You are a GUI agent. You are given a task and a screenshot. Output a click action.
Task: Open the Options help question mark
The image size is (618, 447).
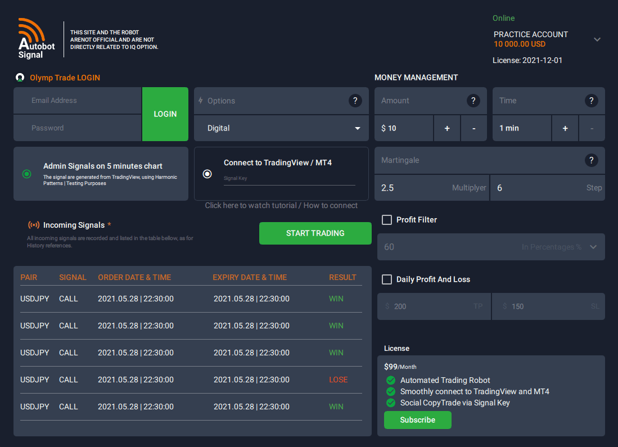pos(355,101)
